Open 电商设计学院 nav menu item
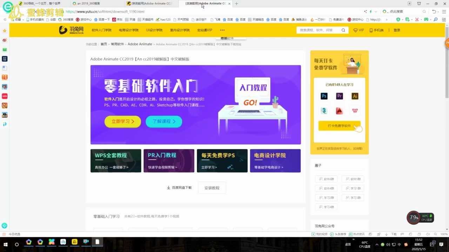The width and height of the screenshot is (449, 252). [128, 30]
